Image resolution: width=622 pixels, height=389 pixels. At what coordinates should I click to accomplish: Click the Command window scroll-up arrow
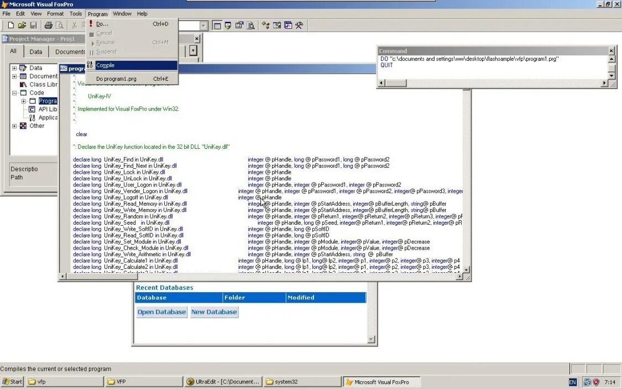(611, 59)
